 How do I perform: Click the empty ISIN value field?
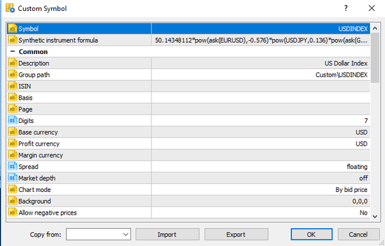coord(261,86)
